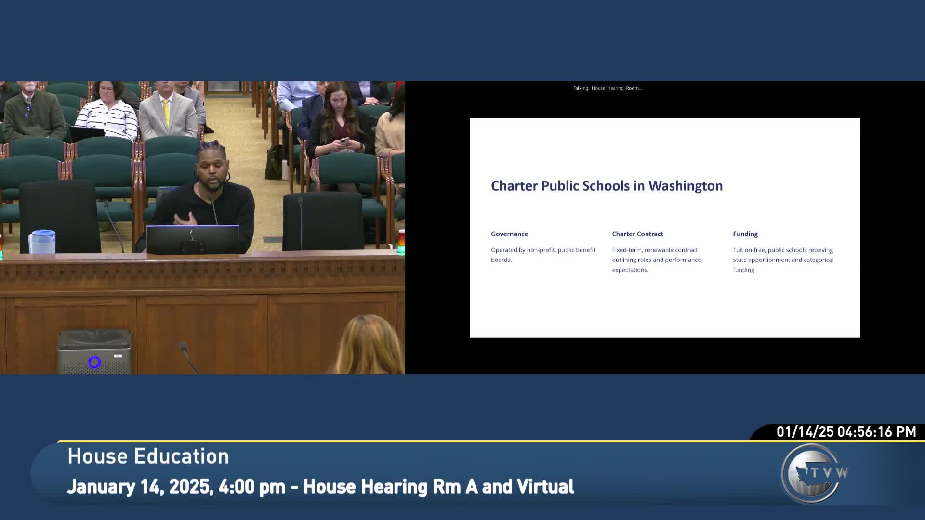Click the blue ring on air purifier
The height and width of the screenshot is (520, 925).
pyautogui.click(x=94, y=362)
